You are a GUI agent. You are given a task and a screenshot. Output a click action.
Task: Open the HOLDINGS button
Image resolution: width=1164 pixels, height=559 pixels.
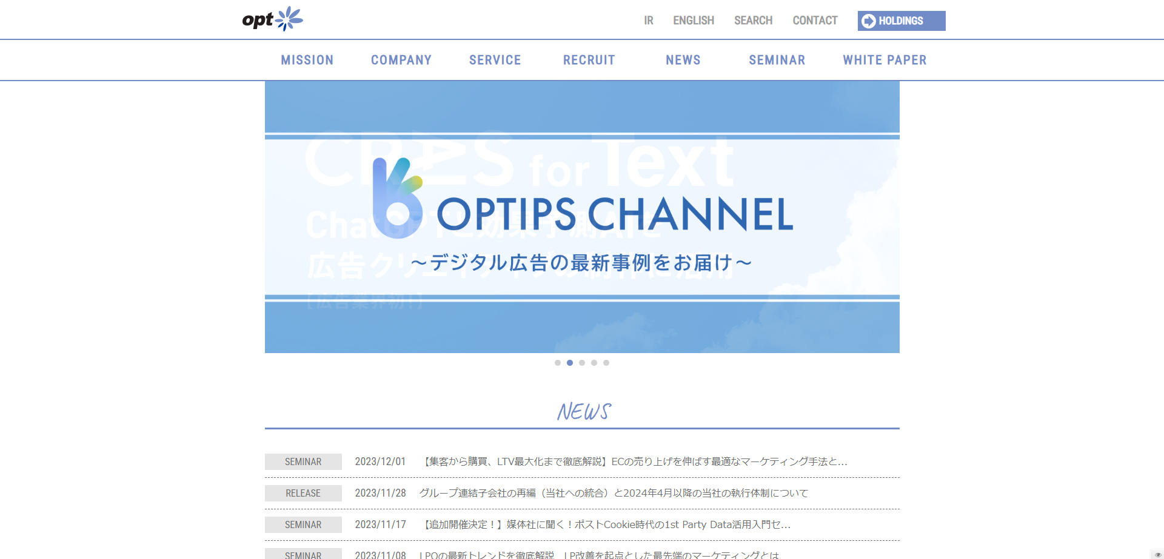point(901,21)
